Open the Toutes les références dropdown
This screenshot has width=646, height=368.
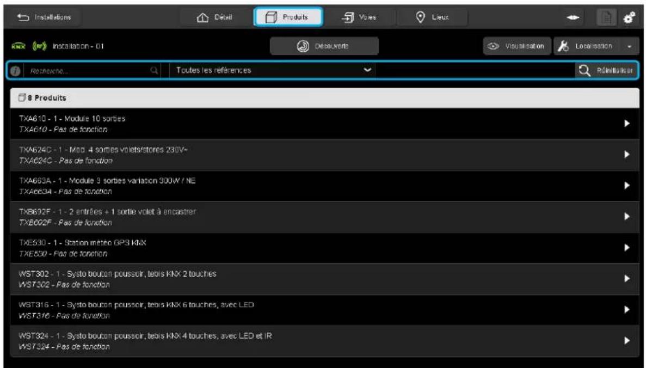(273, 70)
